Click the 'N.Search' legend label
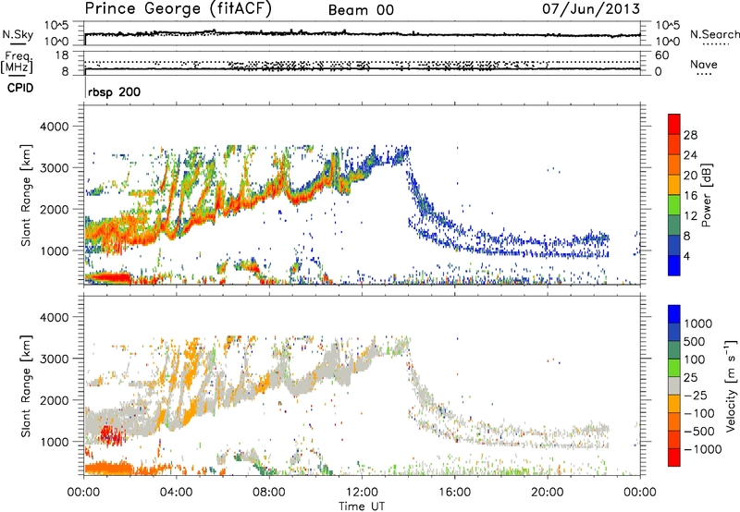This screenshot has width=740, height=512. pyautogui.click(x=714, y=34)
